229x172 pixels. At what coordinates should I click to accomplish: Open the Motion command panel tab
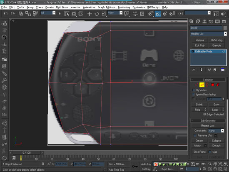click(211, 22)
